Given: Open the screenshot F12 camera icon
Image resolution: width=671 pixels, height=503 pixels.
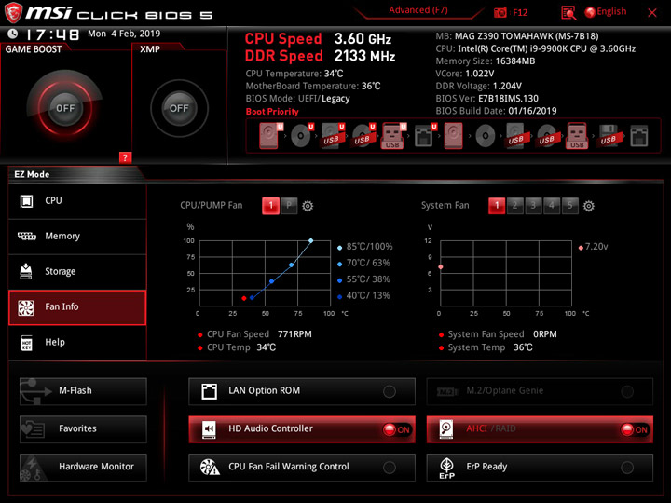Looking at the screenshot, I should [x=500, y=12].
